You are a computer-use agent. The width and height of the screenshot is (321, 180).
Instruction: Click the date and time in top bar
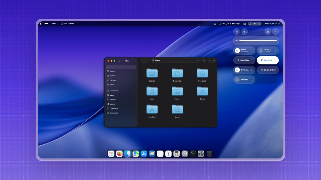pyautogui.click(x=273, y=24)
